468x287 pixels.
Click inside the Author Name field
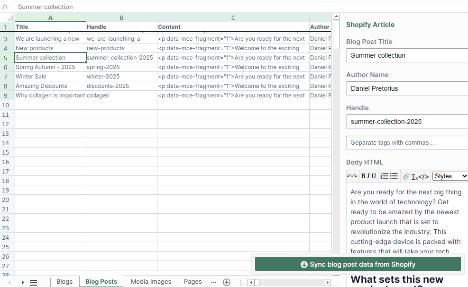coord(406,88)
